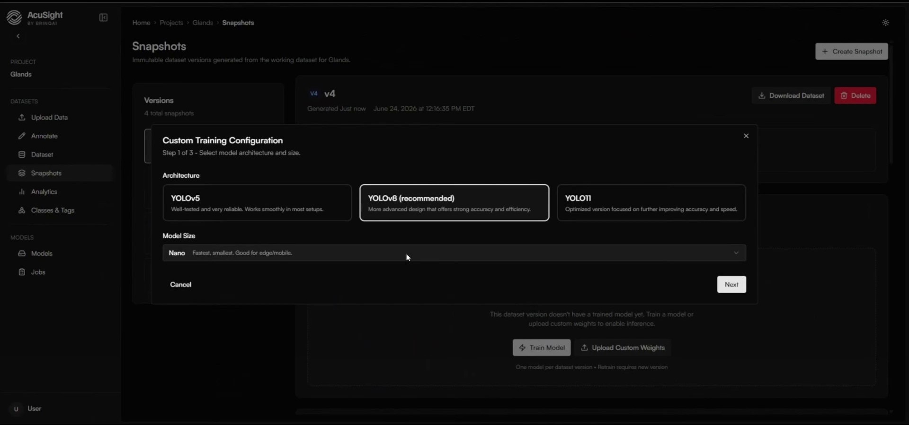Click the Jobs clipboard icon
Image resolution: width=909 pixels, height=425 pixels.
point(22,272)
